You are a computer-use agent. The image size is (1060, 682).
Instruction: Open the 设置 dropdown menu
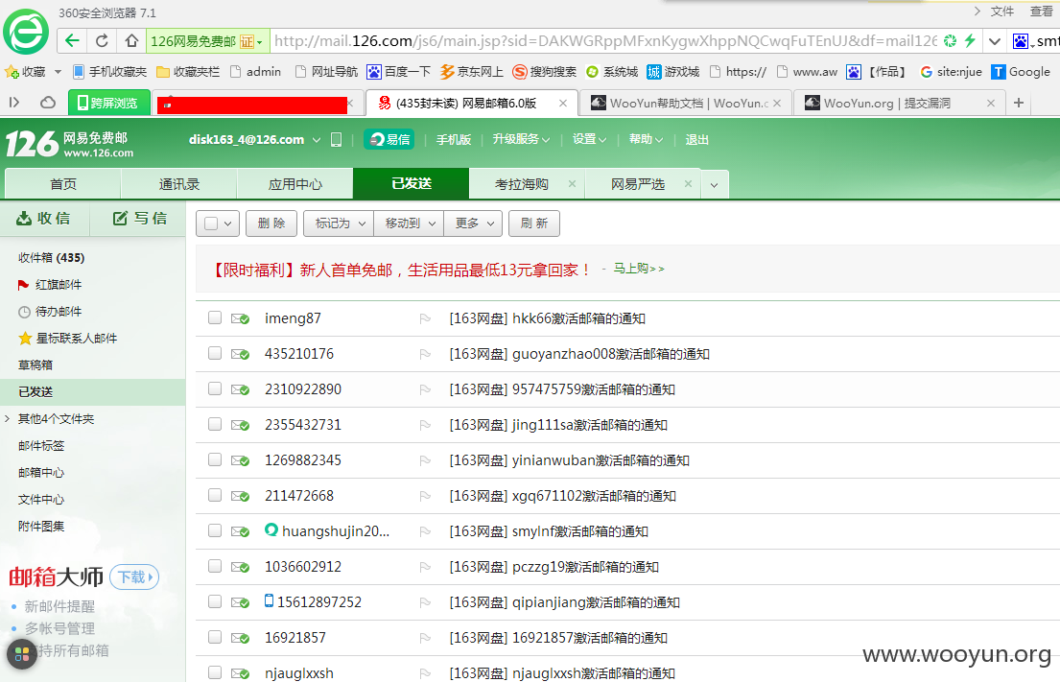589,139
